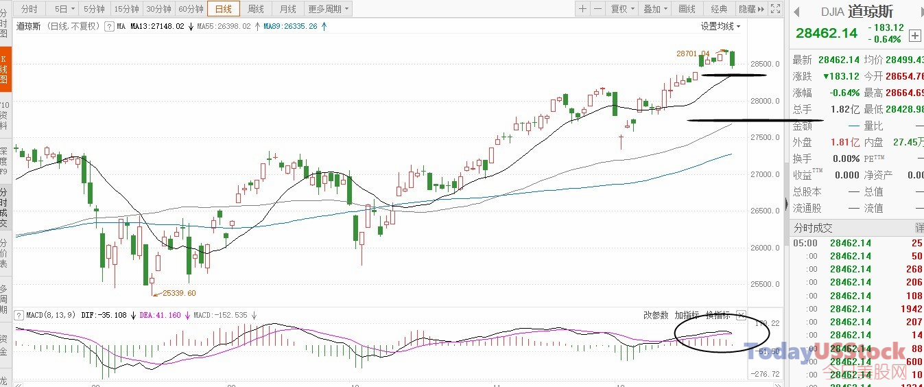Switch to 60分钟 chart period
The image size is (924, 387).
coord(191,9)
